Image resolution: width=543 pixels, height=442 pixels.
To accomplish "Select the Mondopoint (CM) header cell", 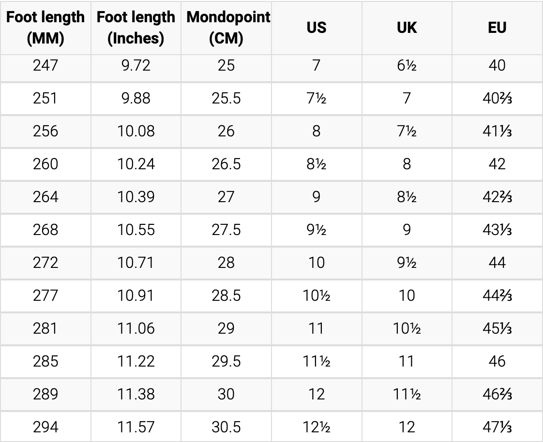I will [x=226, y=28].
